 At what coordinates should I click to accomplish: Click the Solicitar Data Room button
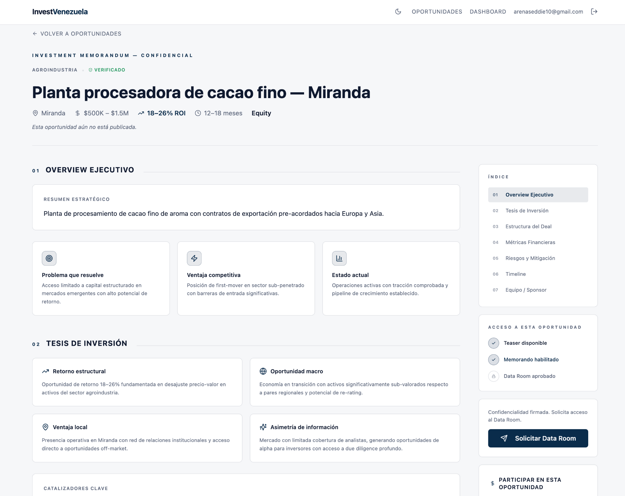click(x=538, y=438)
